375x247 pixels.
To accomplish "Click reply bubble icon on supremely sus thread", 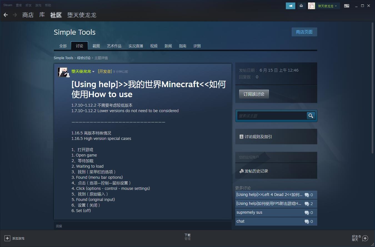I will point(307,213).
